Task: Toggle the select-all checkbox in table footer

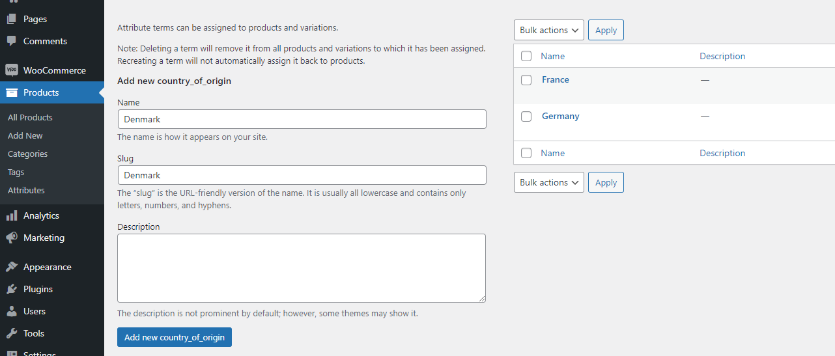Action: (526, 153)
